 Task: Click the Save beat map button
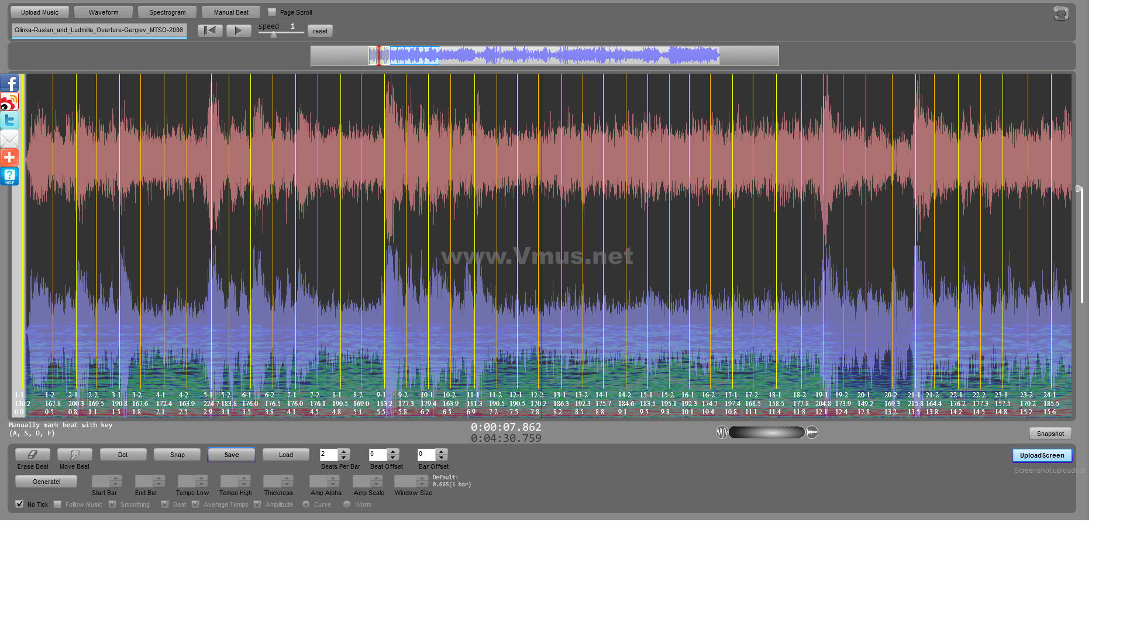tap(232, 455)
